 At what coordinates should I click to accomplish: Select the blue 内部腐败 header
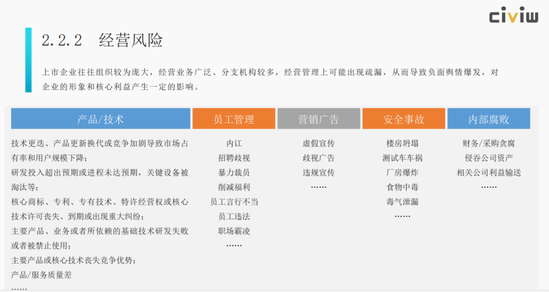point(489,119)
